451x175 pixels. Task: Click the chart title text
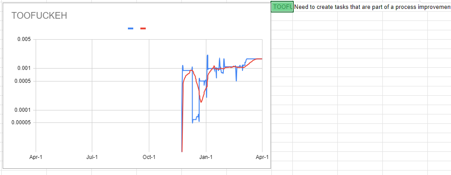pos(39,16)
